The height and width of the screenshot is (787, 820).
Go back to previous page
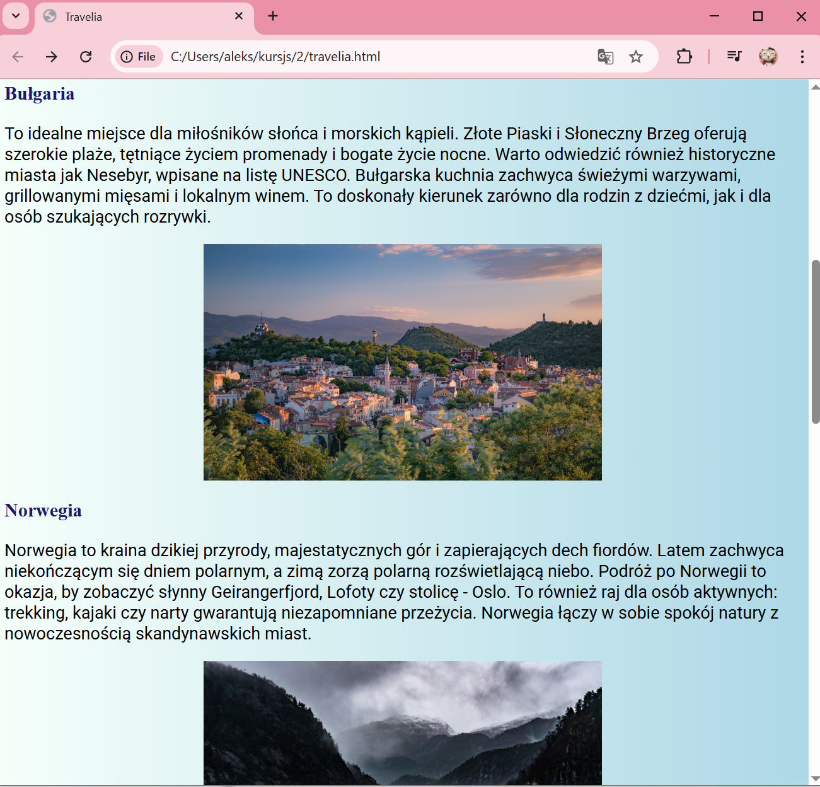coord(18,57)
